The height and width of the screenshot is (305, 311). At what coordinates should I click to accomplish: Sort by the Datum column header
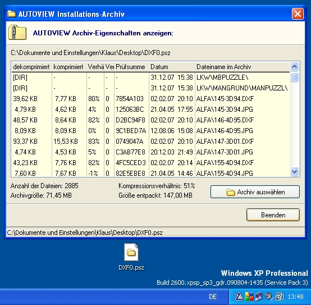pyautogui.click(x=172, y=67)
